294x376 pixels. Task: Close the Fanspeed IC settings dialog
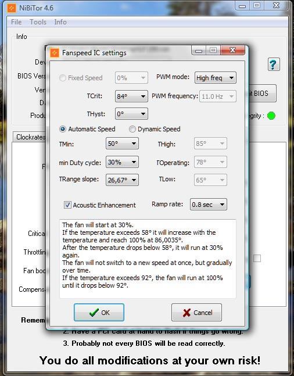click(x=232, y=50)
